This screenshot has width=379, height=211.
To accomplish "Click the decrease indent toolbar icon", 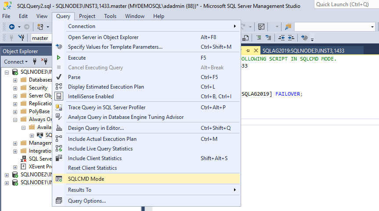I will [x=281, y=38].
